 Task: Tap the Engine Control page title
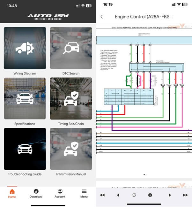144,17
